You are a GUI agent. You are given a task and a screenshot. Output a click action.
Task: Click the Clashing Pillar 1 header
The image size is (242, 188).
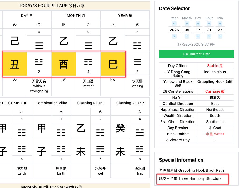[x=91, y=103]
